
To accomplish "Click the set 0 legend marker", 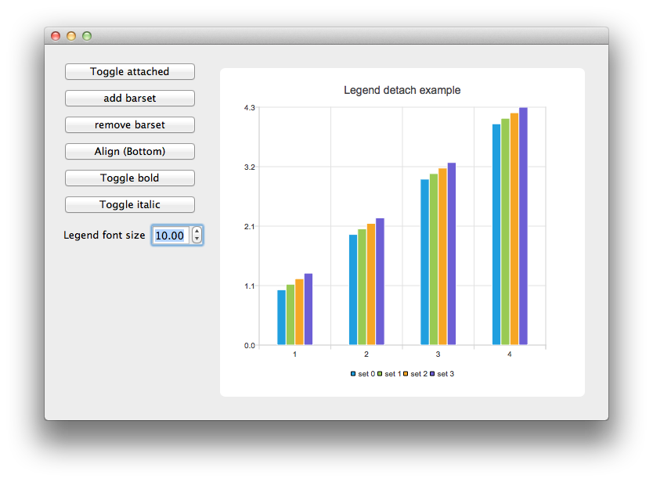I will (354, 374).
